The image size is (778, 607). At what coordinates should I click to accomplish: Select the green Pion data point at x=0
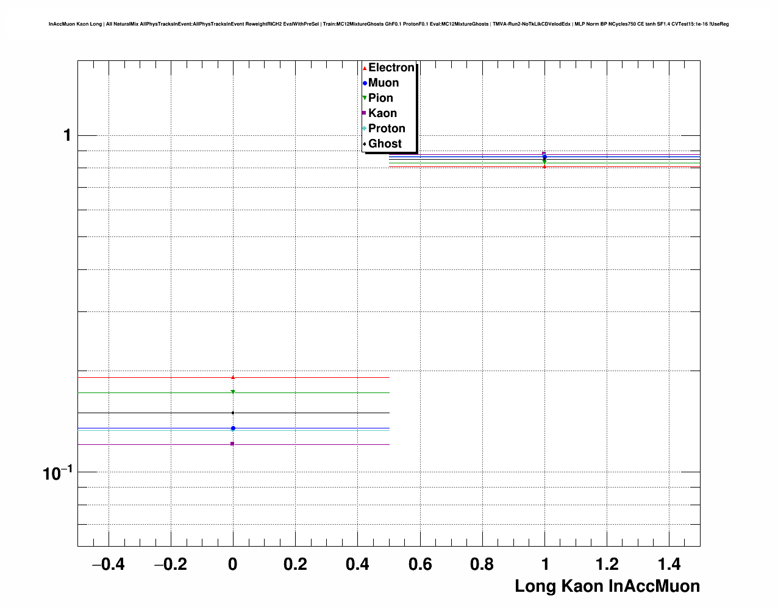point(233,392)
